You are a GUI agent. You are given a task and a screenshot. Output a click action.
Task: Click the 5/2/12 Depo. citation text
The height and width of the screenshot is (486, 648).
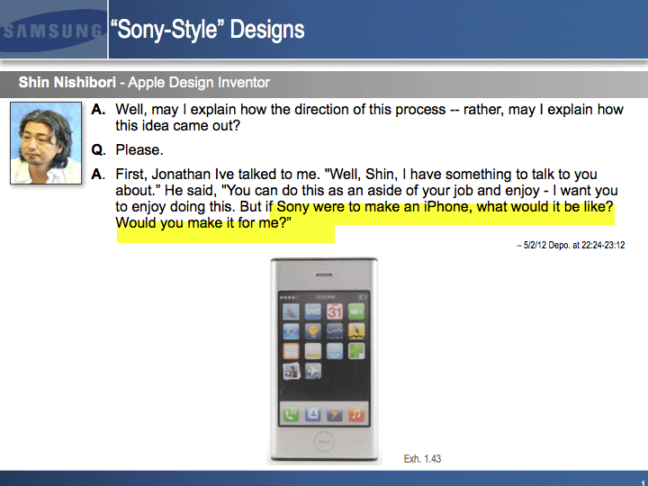[x=575, y=245]
